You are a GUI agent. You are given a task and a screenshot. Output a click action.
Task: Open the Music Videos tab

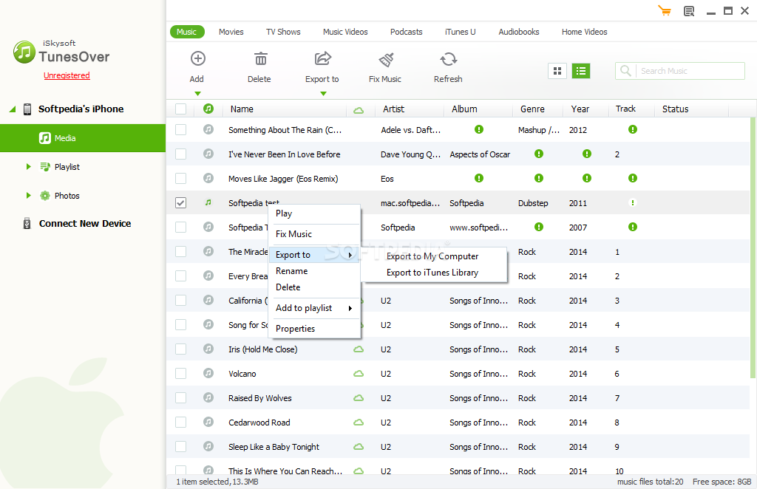345,32
